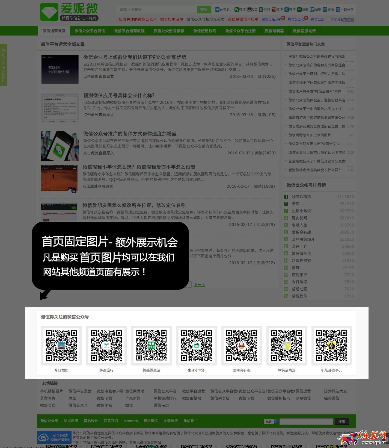Open the 爱稀奇有趣 QR code image
This screenshot has width=389, height=448.
pyautogui.click(x=242, y=346)
